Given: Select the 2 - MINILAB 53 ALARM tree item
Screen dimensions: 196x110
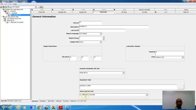Looking at the screenshot, I should pyautogui.click(x=16, y=22).
